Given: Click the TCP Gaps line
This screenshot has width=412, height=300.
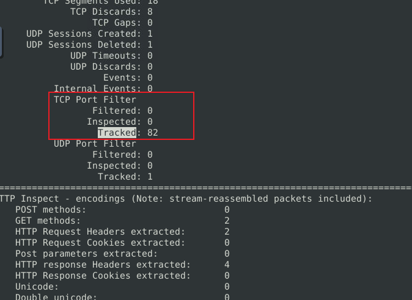Looking at the screenshot, I should click(x=122, y=23).
